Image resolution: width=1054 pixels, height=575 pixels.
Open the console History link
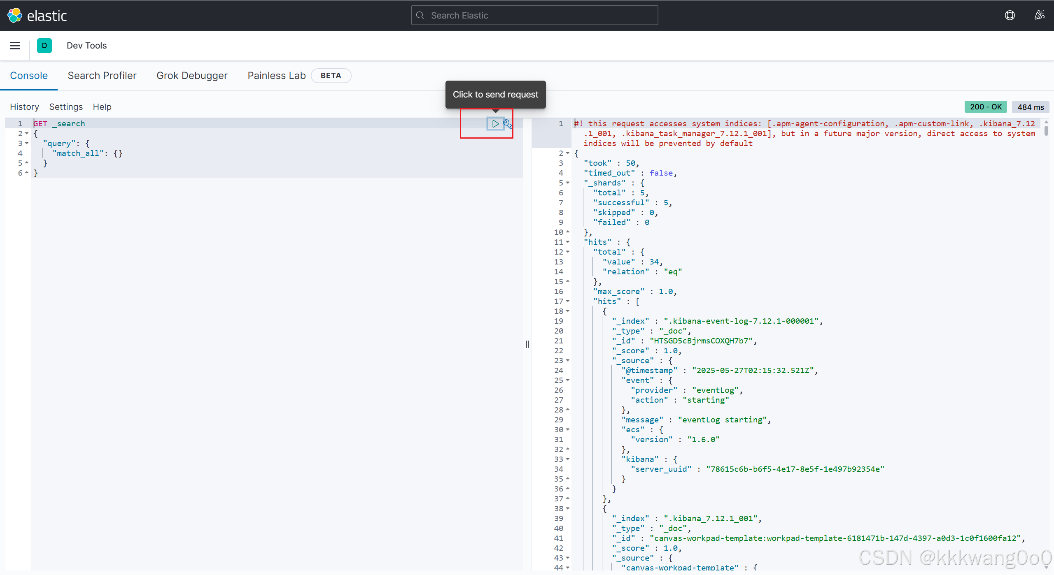pos(24,107)
